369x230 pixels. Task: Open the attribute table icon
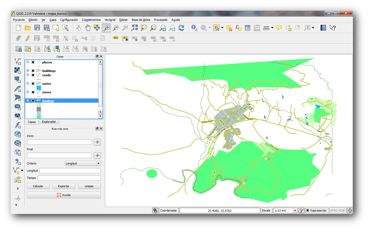(x=248, y=28)
